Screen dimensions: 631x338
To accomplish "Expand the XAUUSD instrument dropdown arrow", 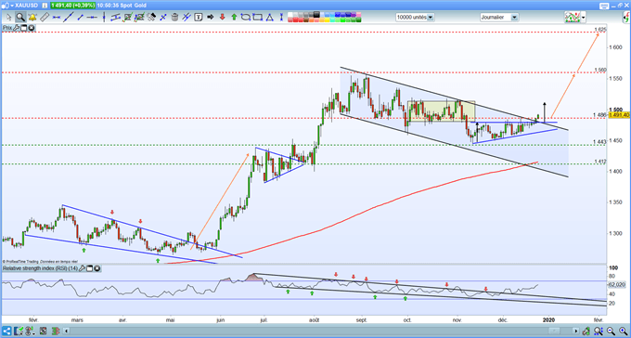I will pyautogui.click(x=12, y=6).
